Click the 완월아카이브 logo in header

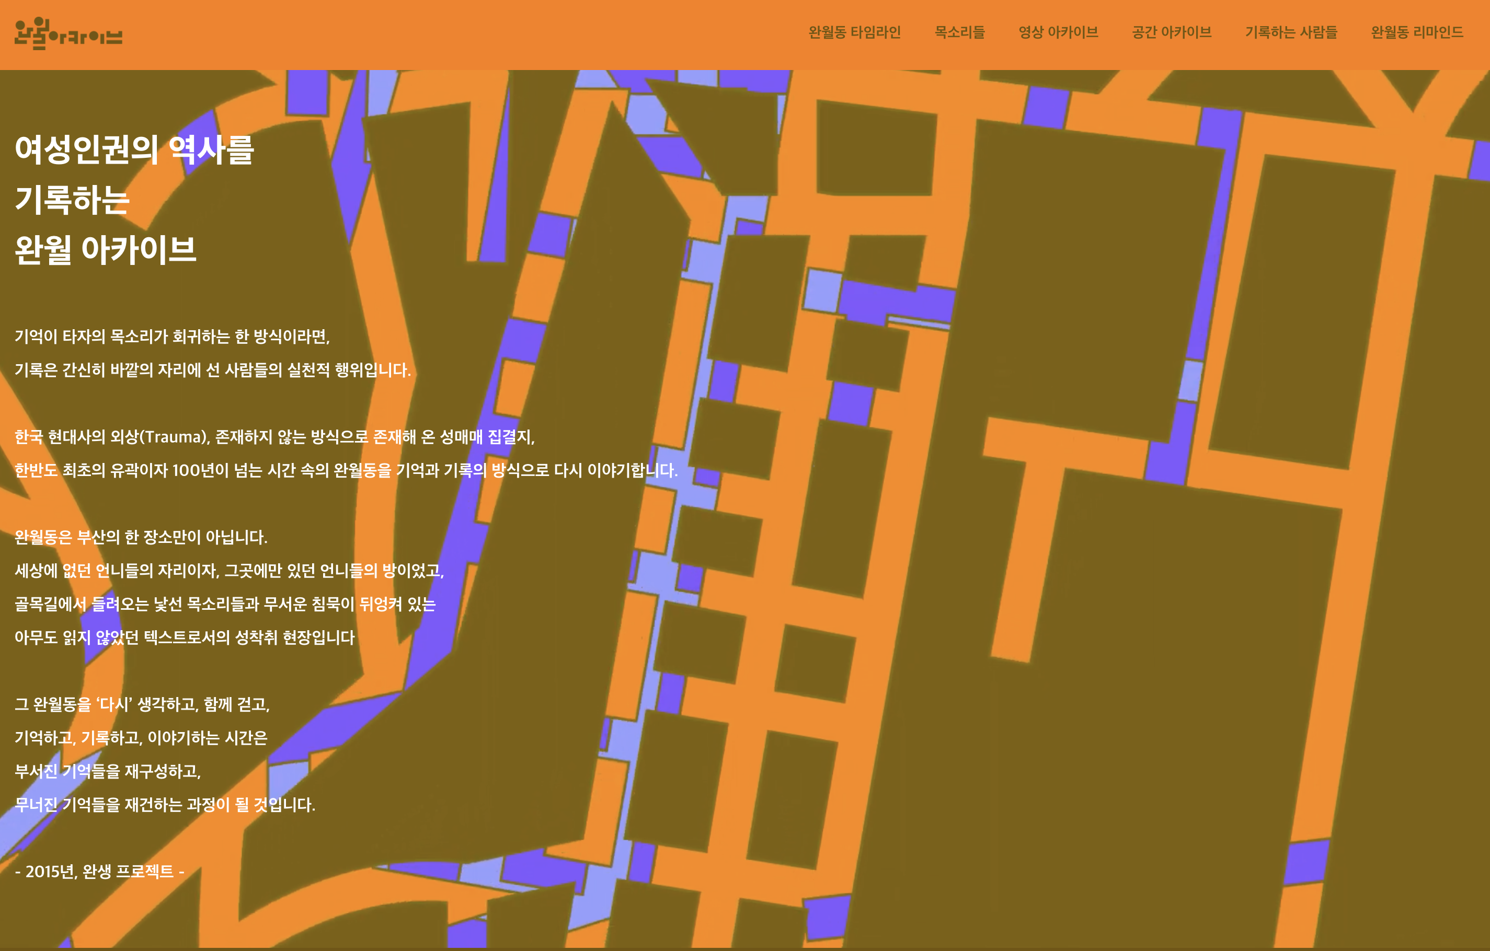[68, 33]
